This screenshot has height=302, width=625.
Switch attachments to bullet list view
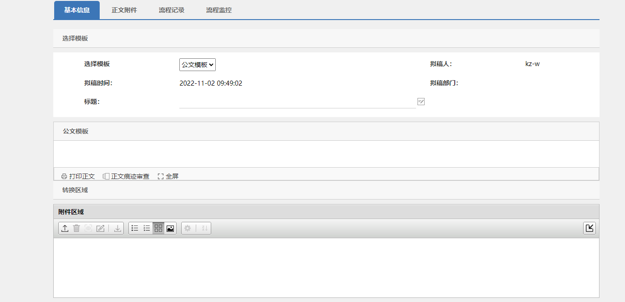[x=134, y=228]
